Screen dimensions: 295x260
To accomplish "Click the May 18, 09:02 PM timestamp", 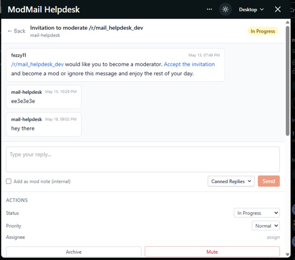I will tap(61, 119).
